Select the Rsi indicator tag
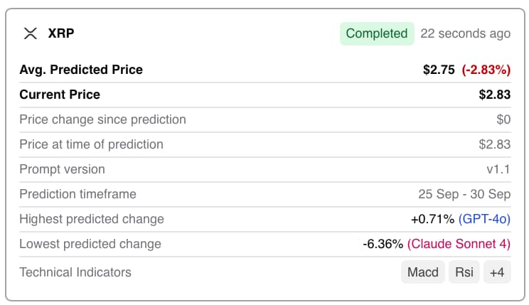Screen dimensions: 529x305 (464, 272)
